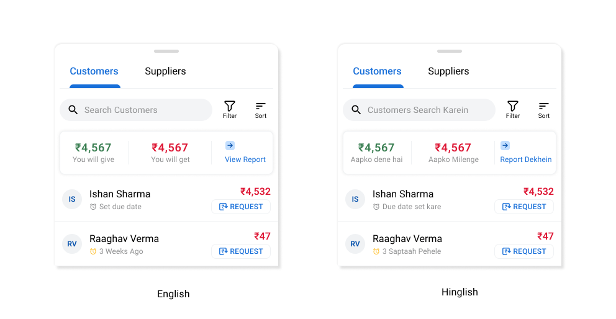Select IS avatar next to Set due date

[72, 199]
